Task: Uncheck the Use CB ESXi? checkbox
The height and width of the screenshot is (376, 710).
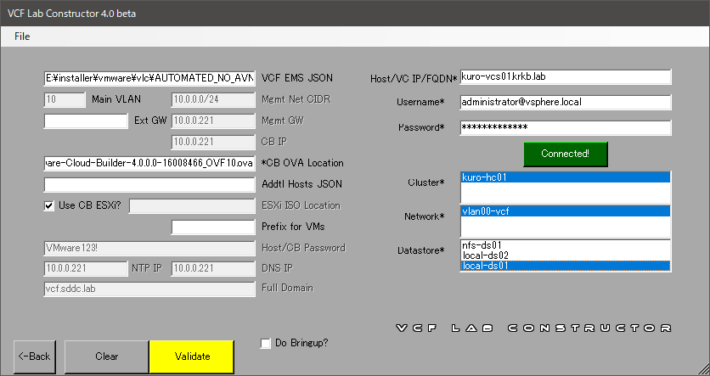Action: (49, 205)
